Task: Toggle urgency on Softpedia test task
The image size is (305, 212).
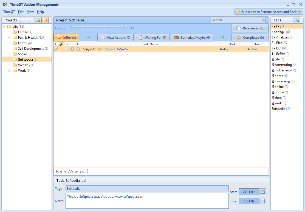Action: click(78, 49)
